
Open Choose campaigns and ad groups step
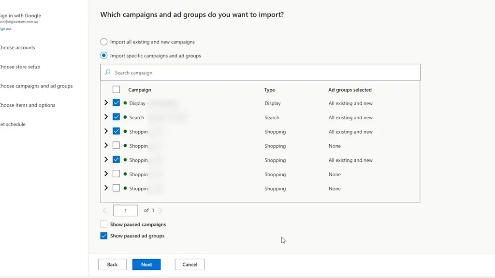point(36,86)
